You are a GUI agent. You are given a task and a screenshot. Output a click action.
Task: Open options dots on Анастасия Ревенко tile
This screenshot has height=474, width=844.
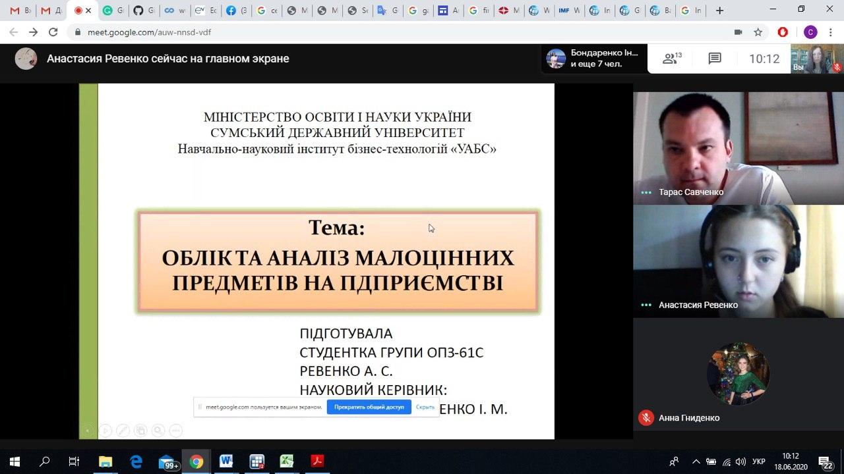pos(646,305)
